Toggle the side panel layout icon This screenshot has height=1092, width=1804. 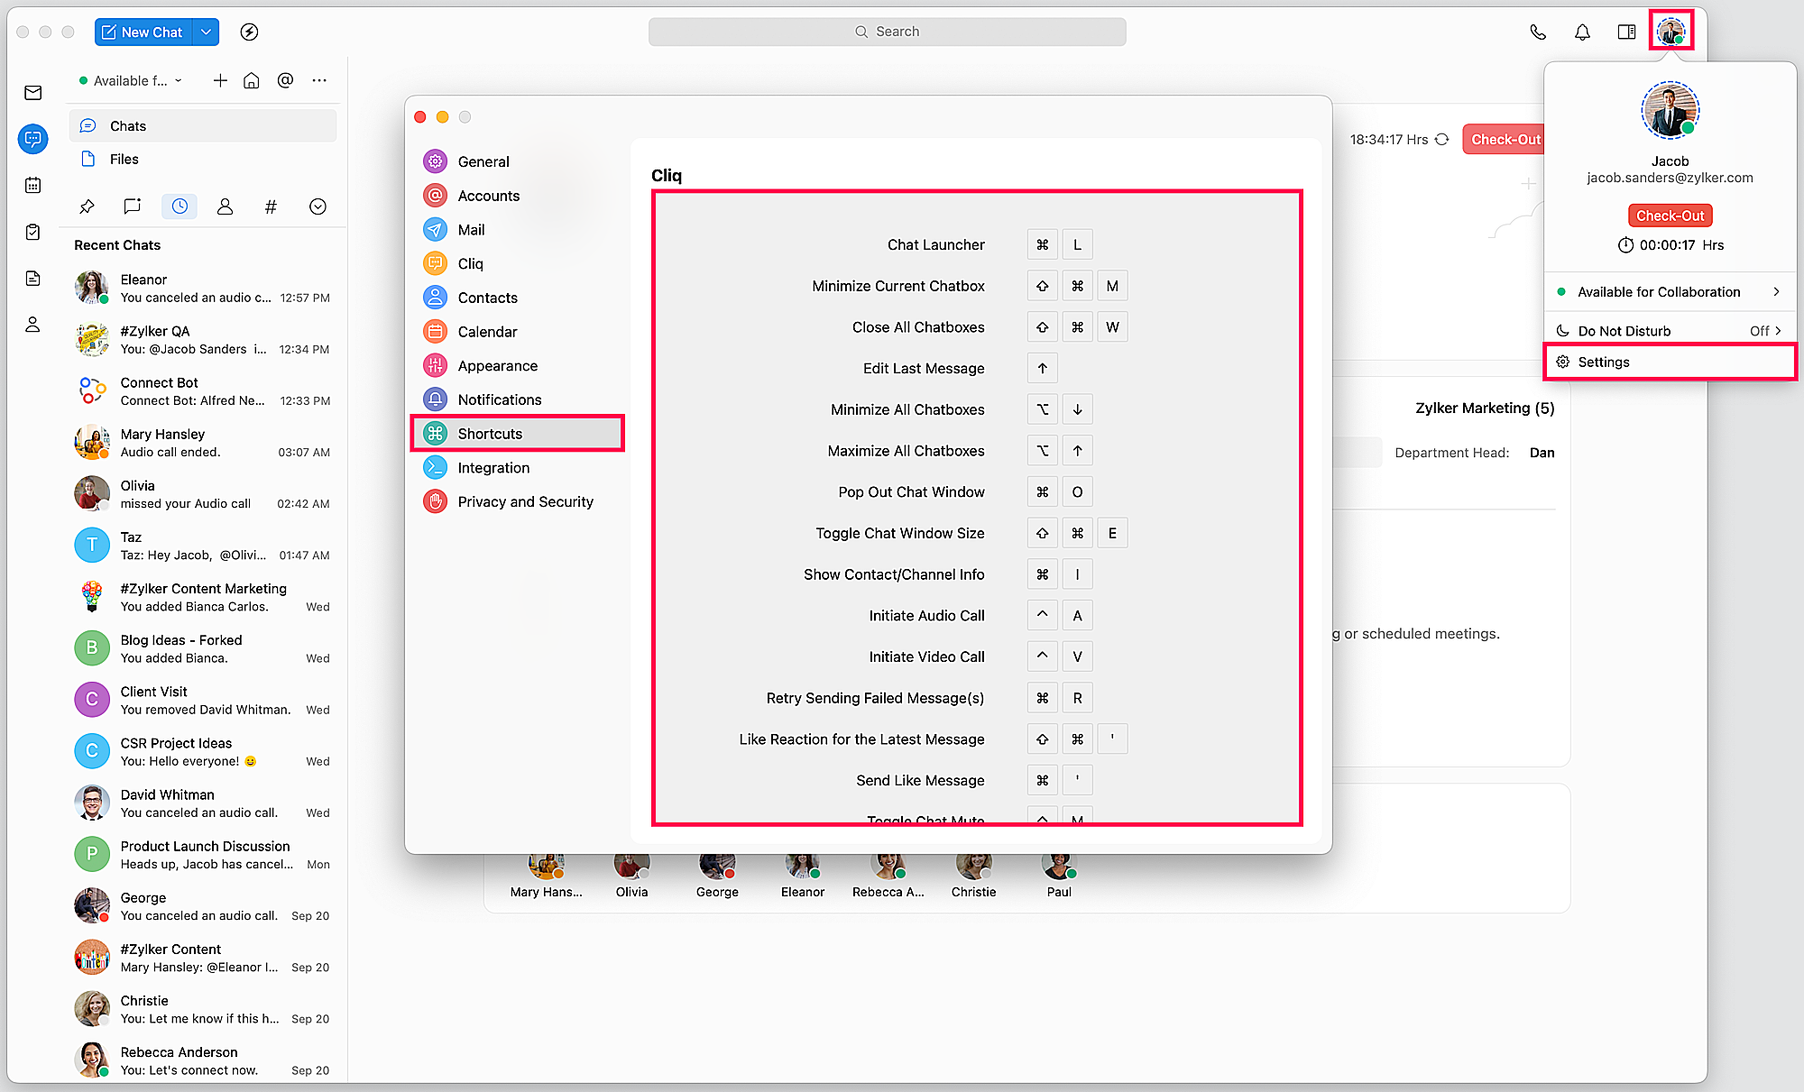coord(1626,32)
